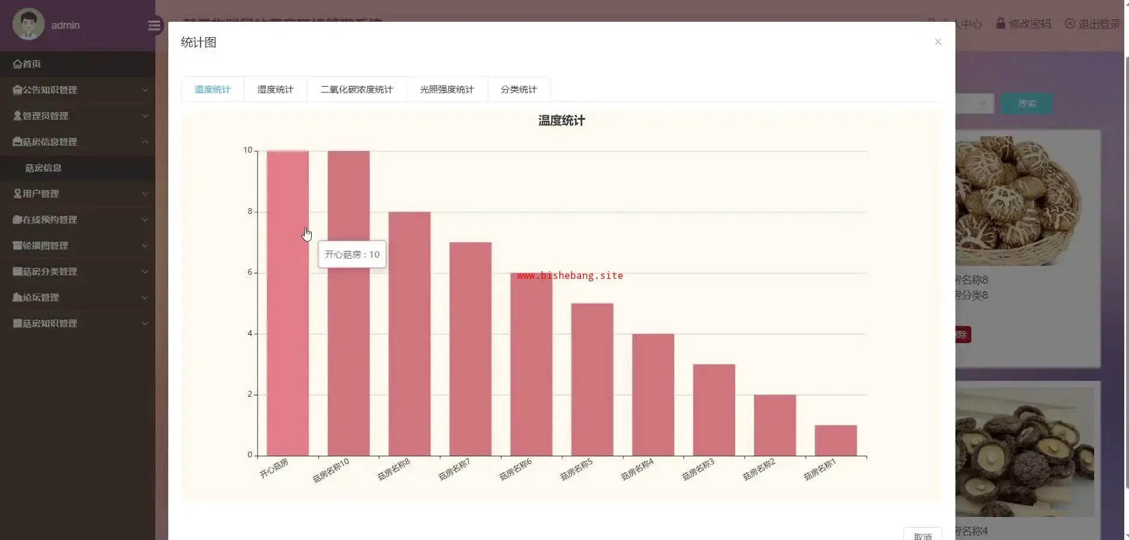Click the 公告知识管理 menu icon
The width and height of the screenshot is (1129, 540).
point(17,90)
